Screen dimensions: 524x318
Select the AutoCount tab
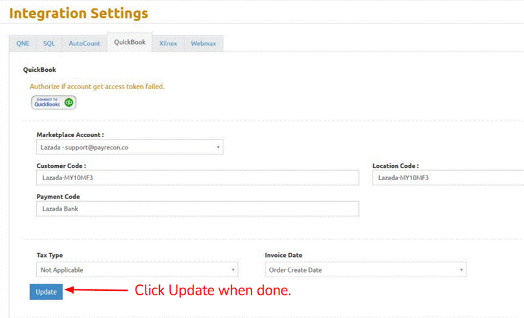pyautogui.click(x=84, y=43)
